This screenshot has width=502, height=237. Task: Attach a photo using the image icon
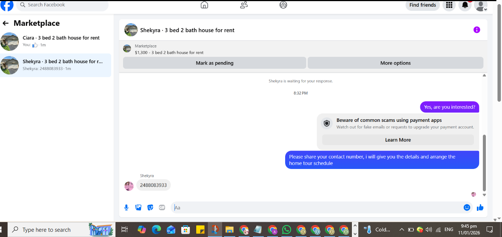click(138, 207)
